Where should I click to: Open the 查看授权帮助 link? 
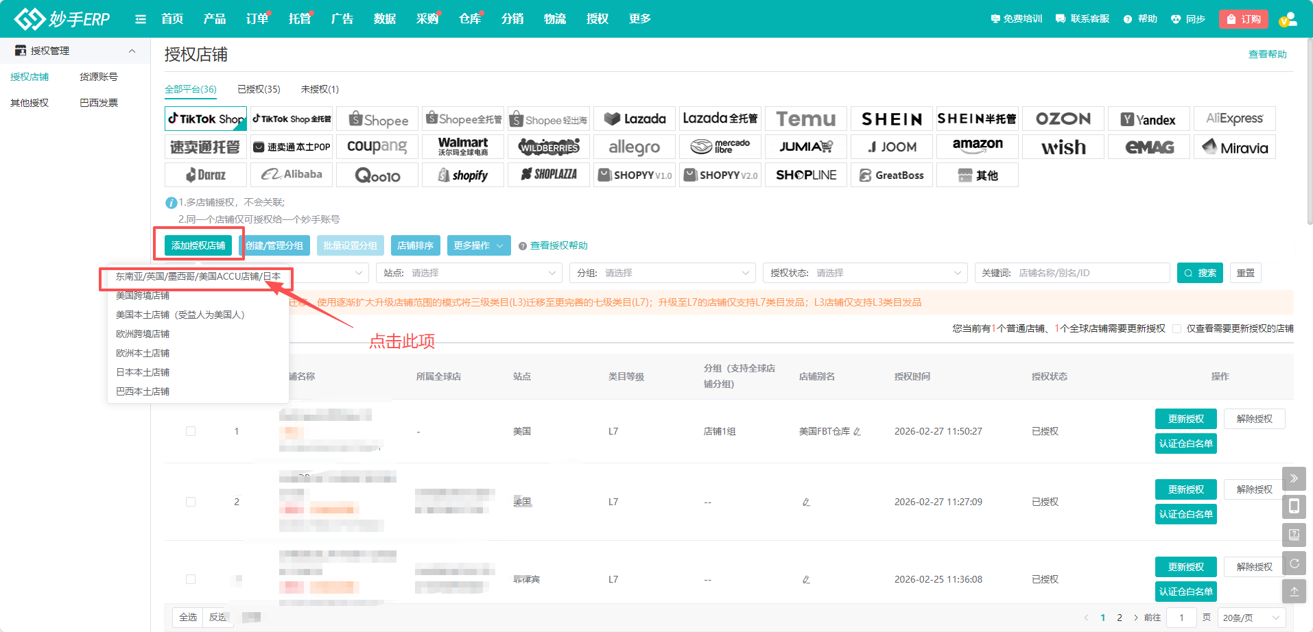[558, 245]
